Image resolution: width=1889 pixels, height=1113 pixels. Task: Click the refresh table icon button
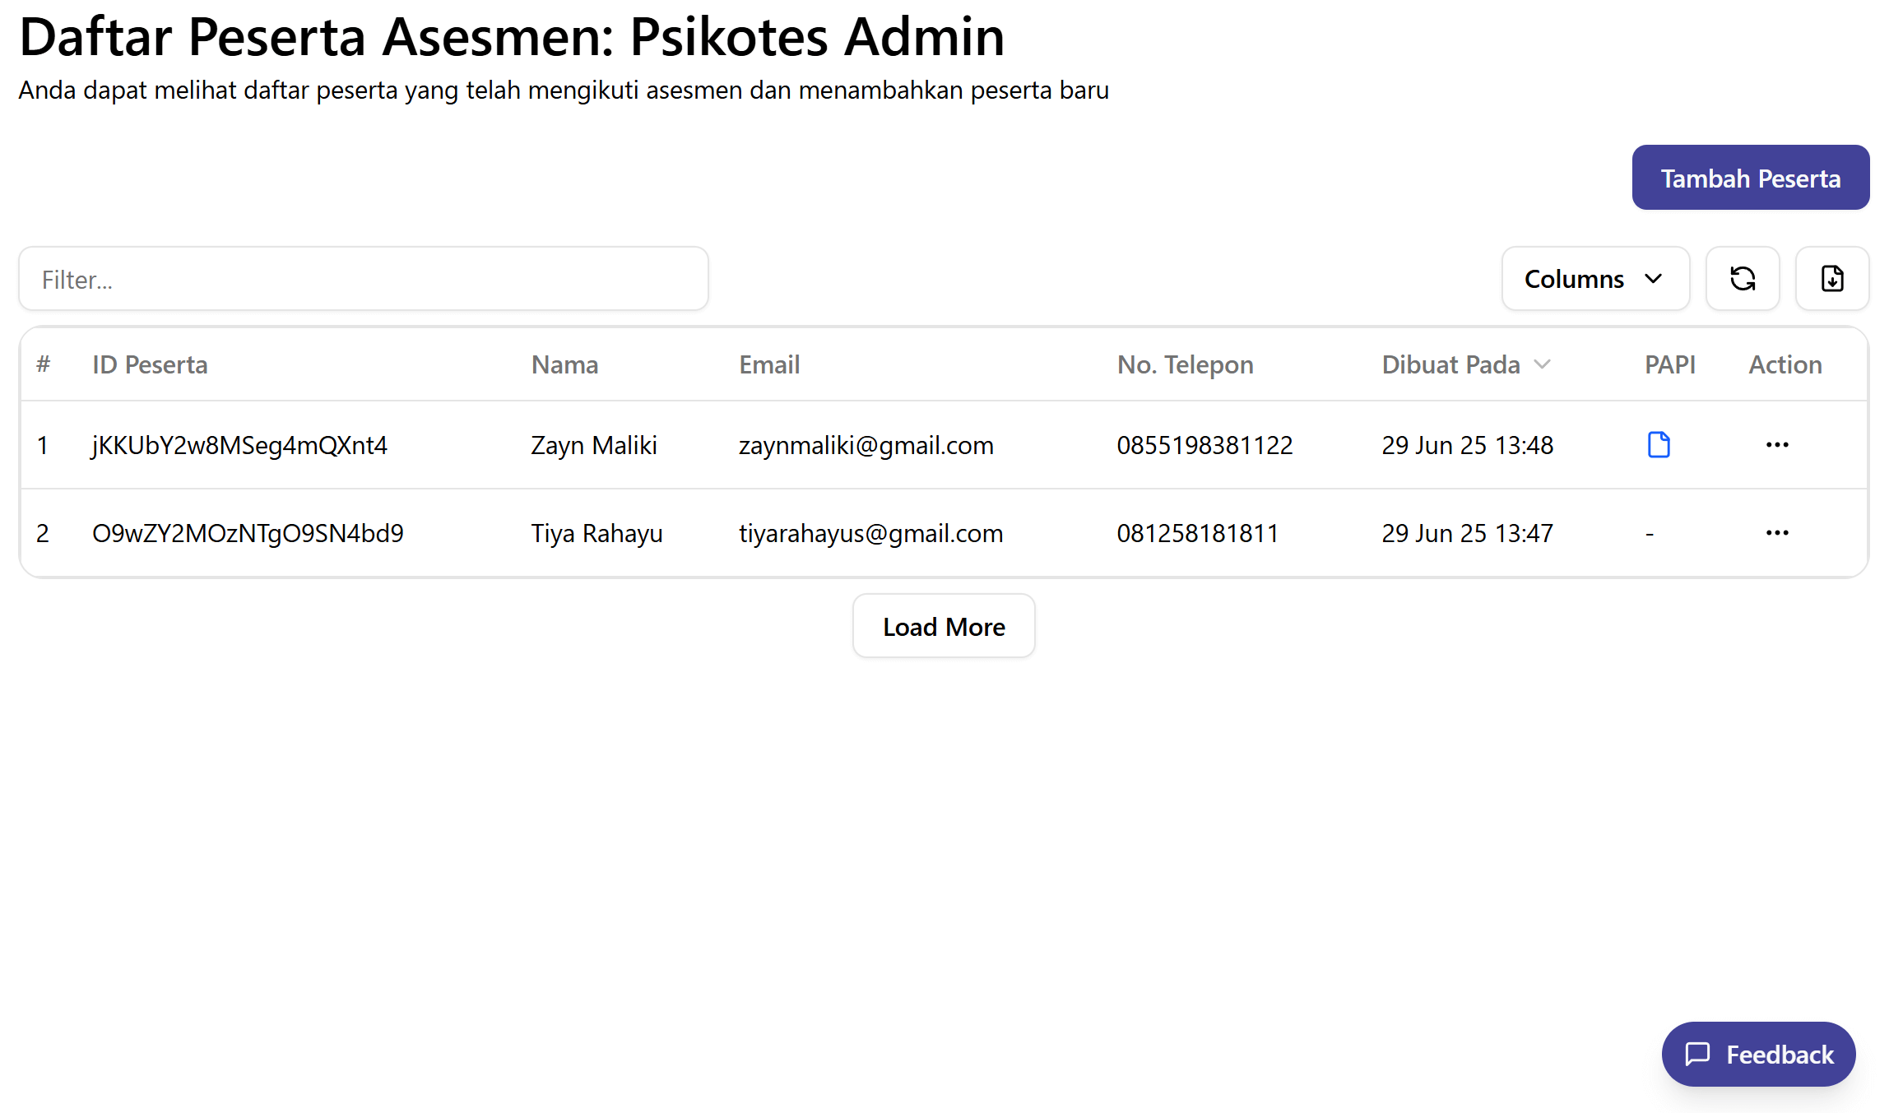click(x=1743, y=279)
